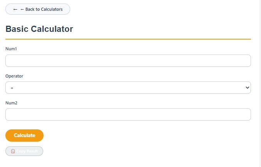Click the Num1 field label
This screenshot has width=261, height=167.
(x=11, y=49)
